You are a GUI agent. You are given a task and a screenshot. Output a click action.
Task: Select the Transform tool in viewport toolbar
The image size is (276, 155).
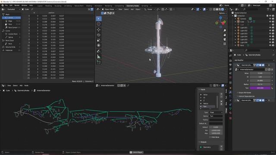tap(99, 45)
